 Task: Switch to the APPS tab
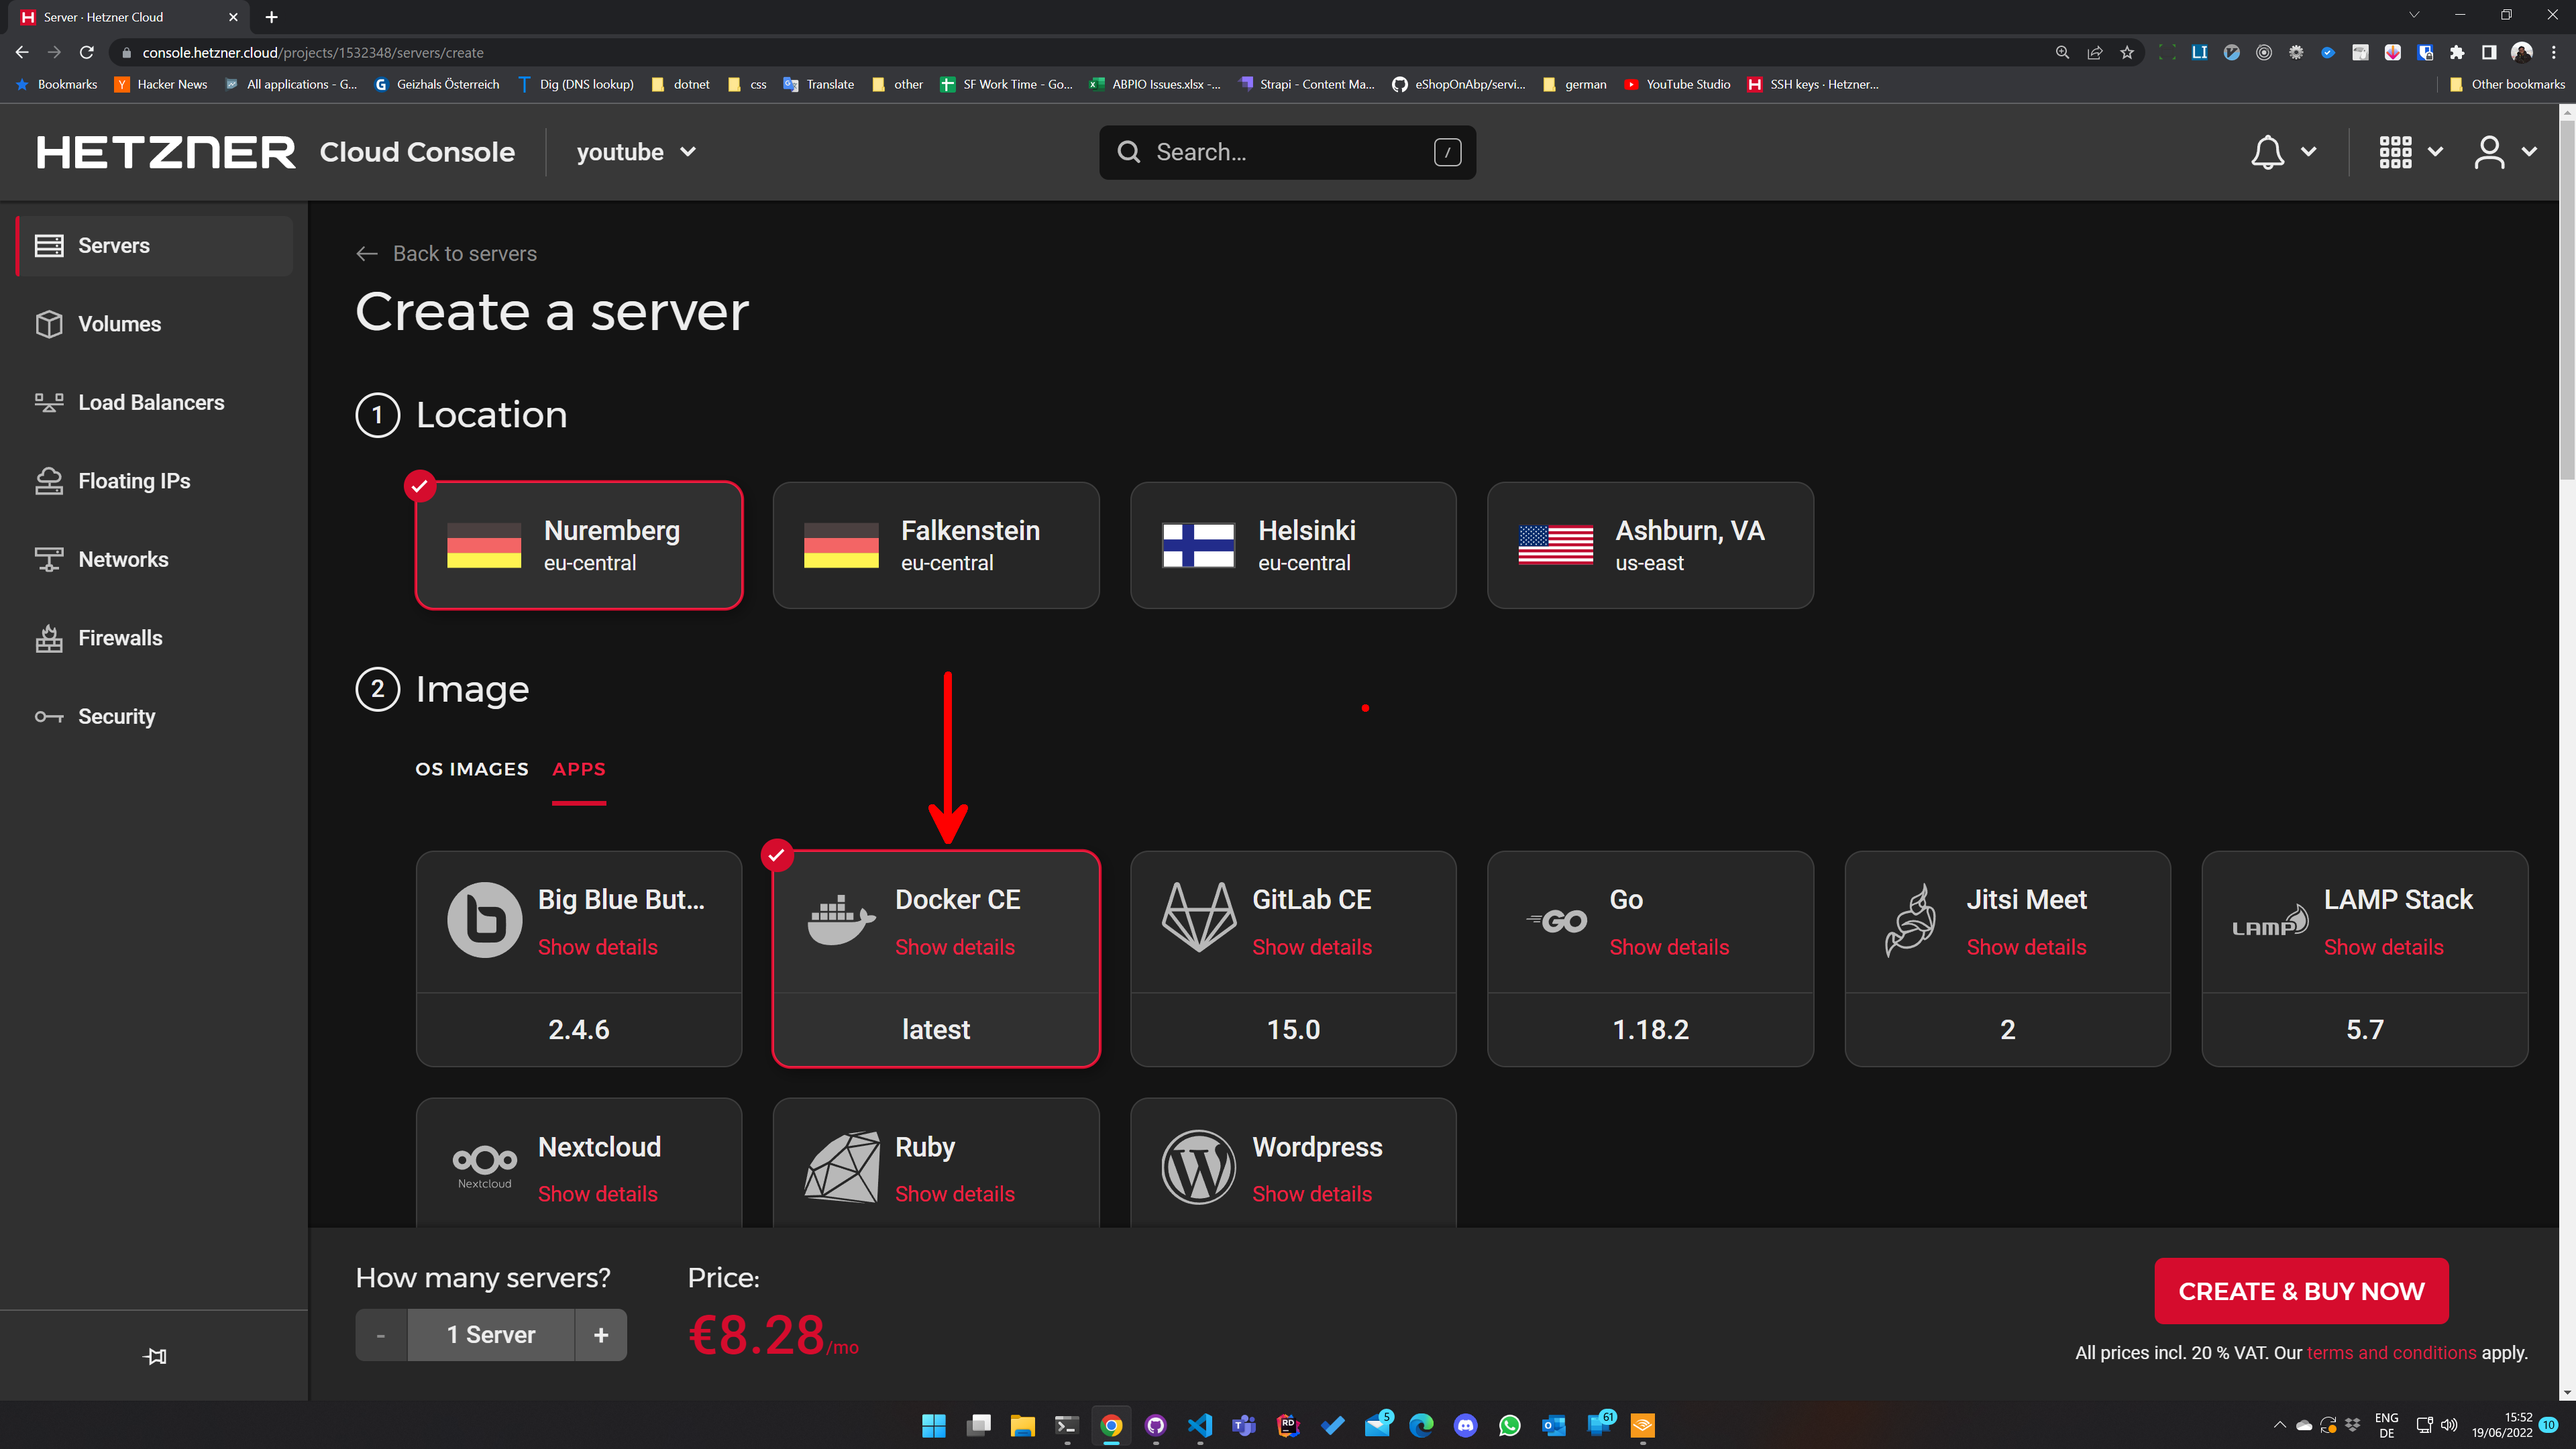coord(578,769)
